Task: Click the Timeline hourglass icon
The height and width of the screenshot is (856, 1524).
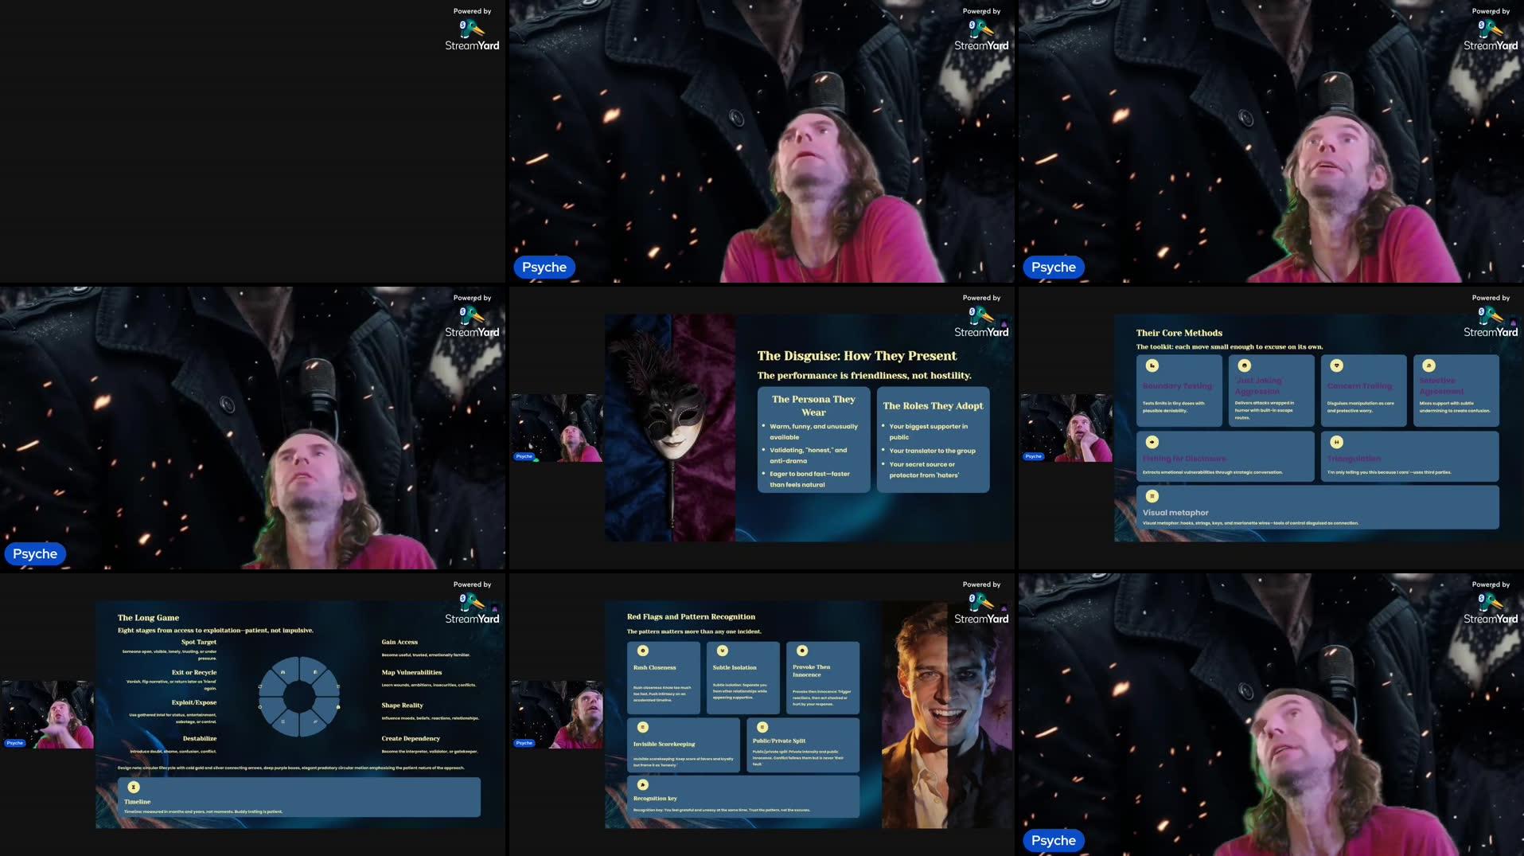Action: [x=132, y=787]
